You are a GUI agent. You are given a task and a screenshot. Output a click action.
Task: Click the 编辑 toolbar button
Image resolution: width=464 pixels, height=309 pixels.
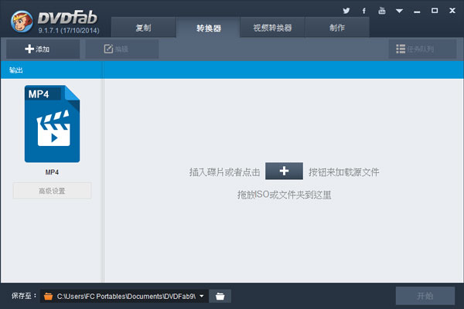(122, 49)
